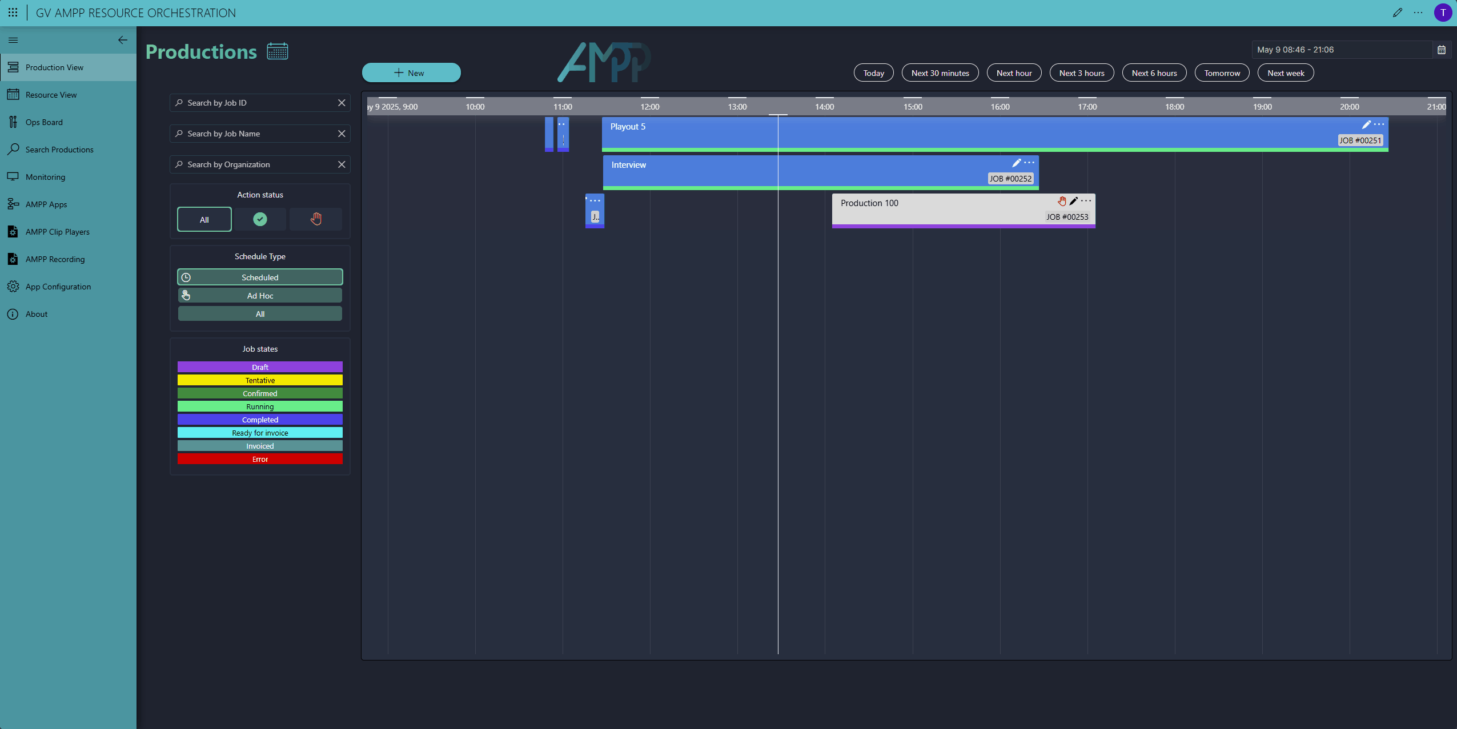Viewport: 1457px width, 729px height.
Task: Click the Running job state swatch
Action: click(x=260, y=406)
